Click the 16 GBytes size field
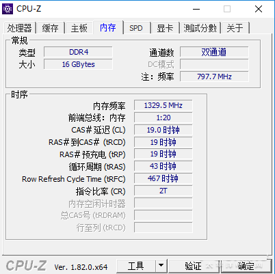275x274 pixels. [78, 64]
